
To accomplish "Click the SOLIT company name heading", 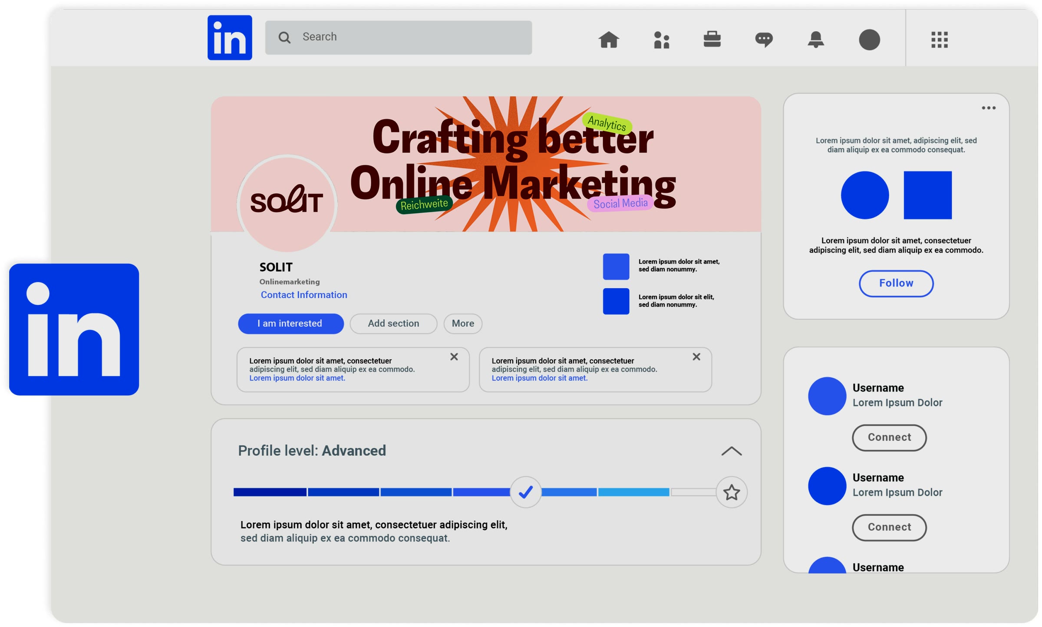I will click(276, 267).
